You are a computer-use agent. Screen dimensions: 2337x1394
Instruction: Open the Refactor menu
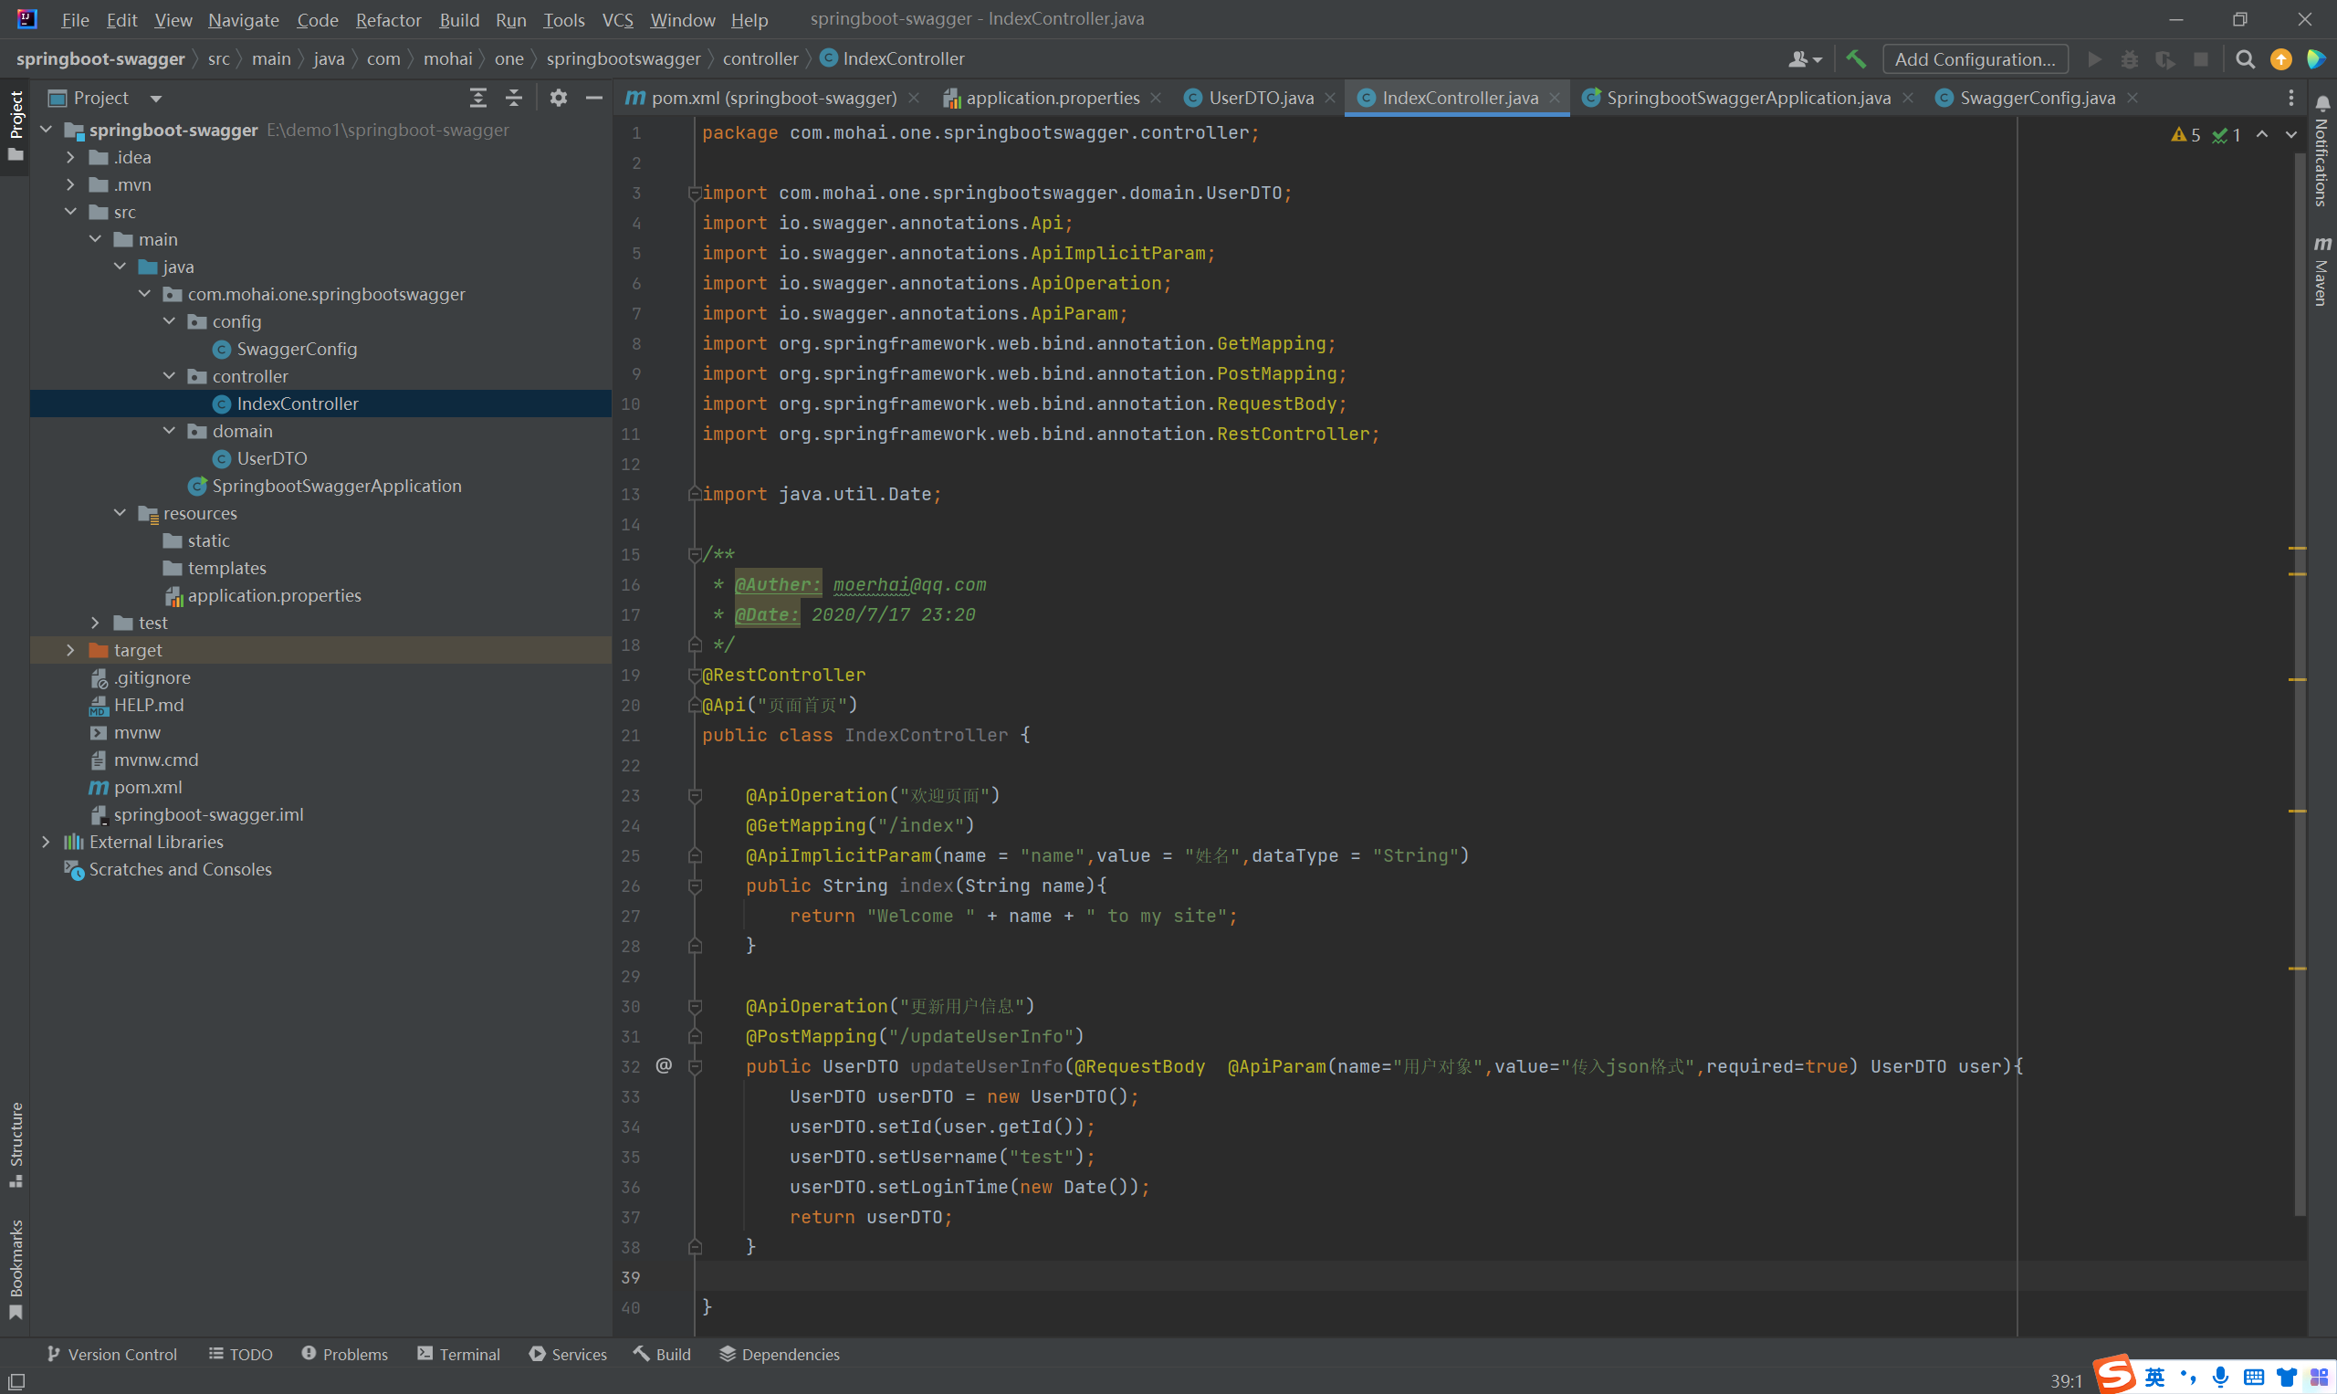click(388, 19)
